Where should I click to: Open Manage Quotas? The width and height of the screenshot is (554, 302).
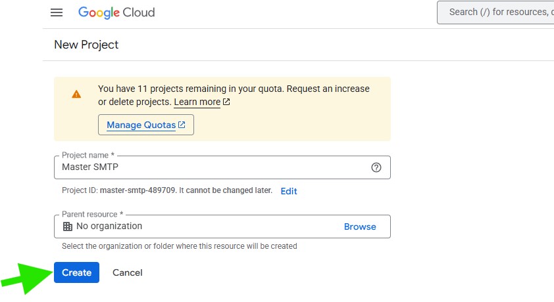tap(141, 125)
